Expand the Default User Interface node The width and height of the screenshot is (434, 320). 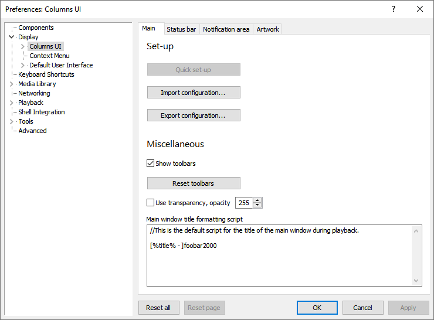23,65
